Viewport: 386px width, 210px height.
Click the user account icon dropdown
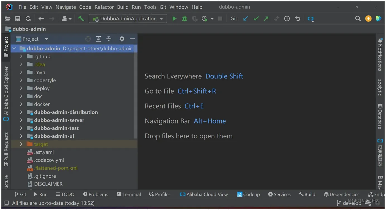pyautogui.click(x=66, y=19)
